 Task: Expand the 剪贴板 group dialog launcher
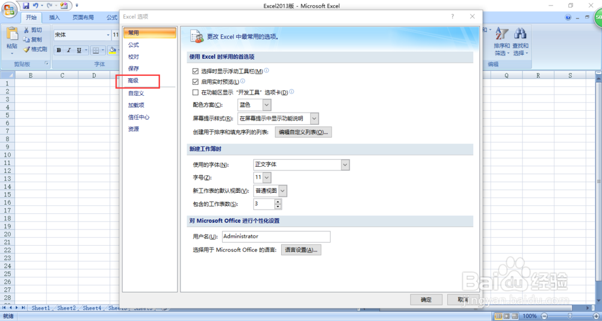click(47, 64)
